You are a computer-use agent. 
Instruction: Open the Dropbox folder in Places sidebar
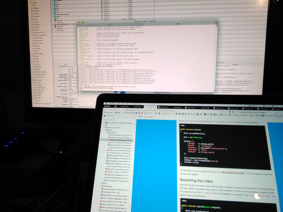tap(37, 11)
